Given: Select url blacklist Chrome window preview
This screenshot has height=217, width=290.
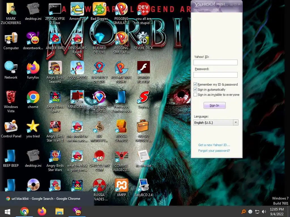Looking at the screenshot, I should click(46, 199).
